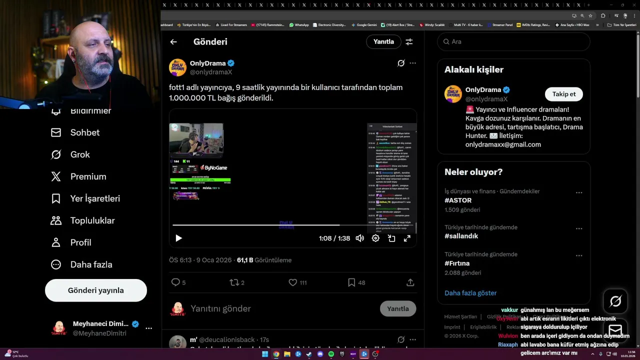640x360 pixels.
Task: Open Erişilebilirlik footer link
Action: [x=483, y=327]
